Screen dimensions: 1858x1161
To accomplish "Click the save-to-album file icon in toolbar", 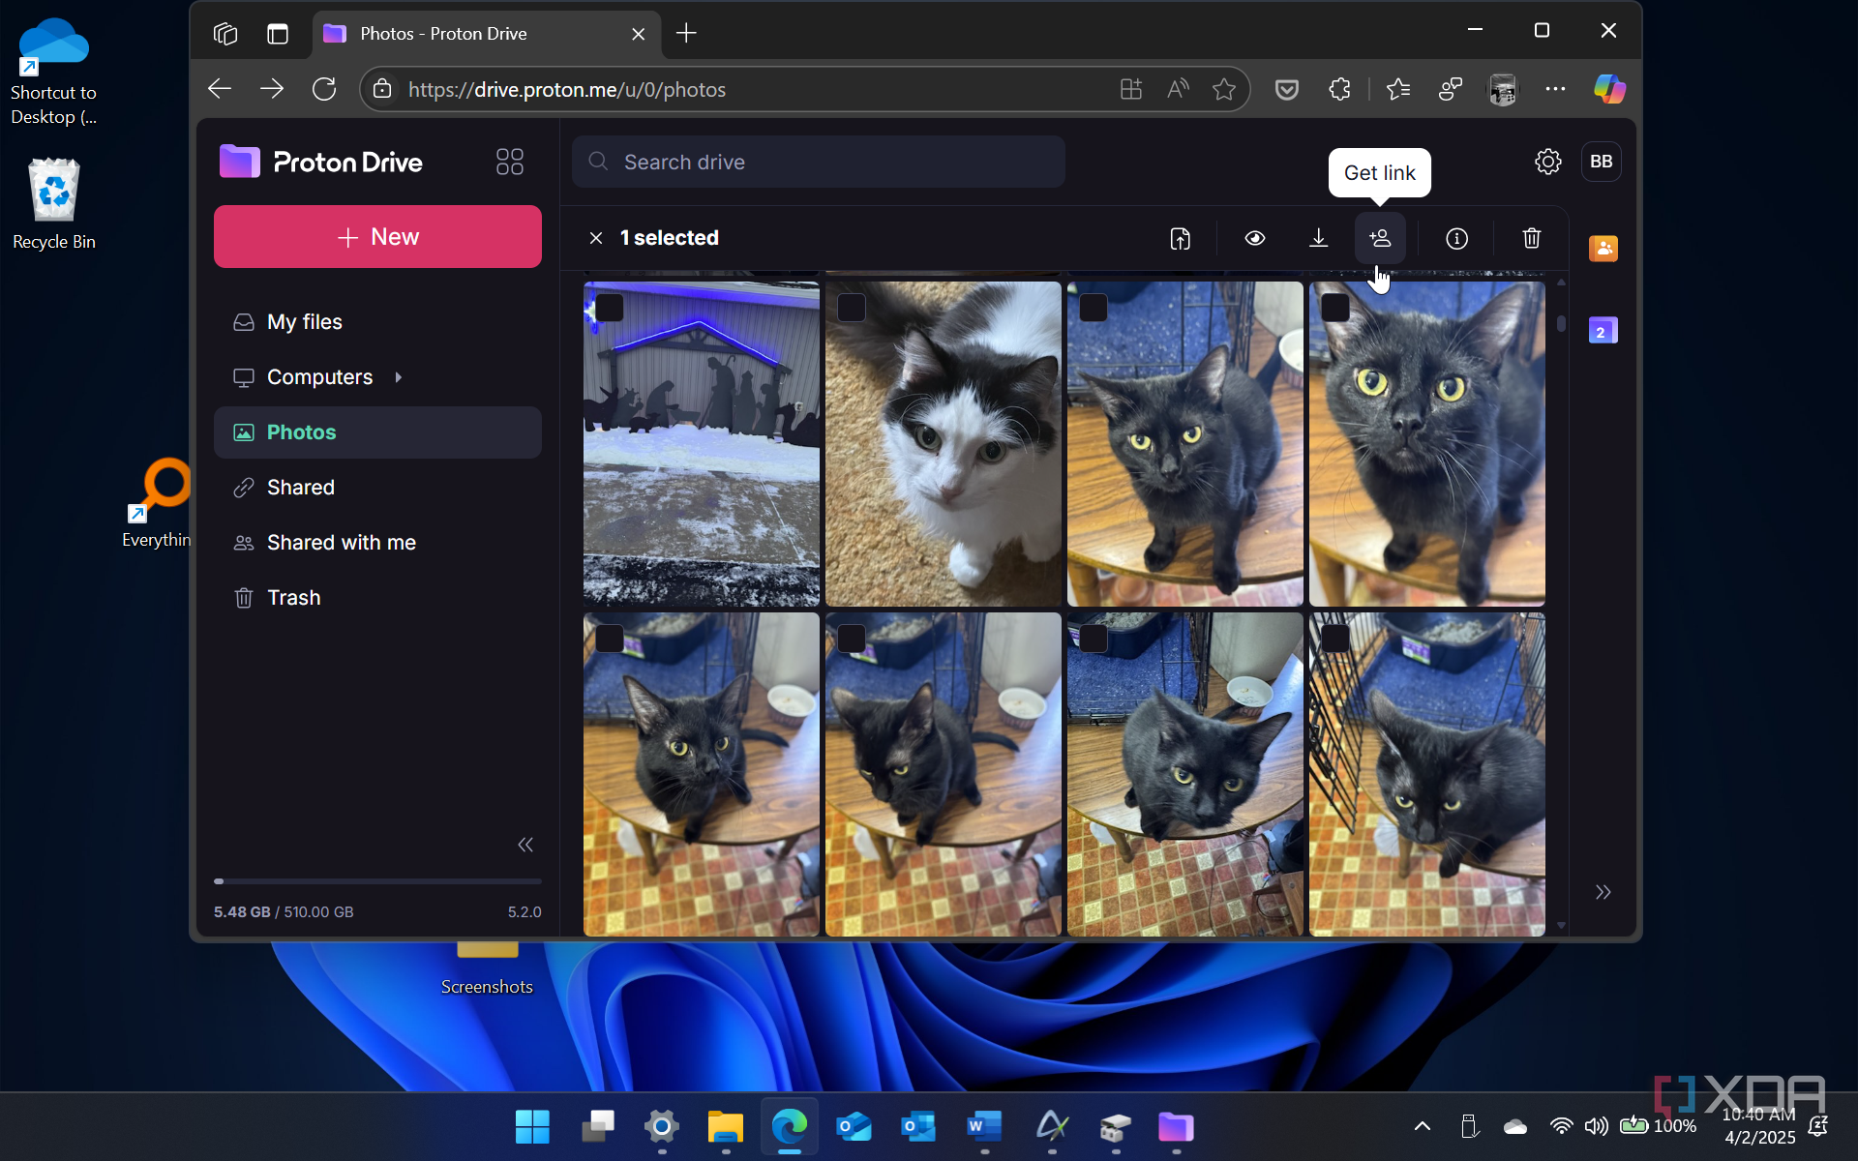I will tap(1180, 238).
